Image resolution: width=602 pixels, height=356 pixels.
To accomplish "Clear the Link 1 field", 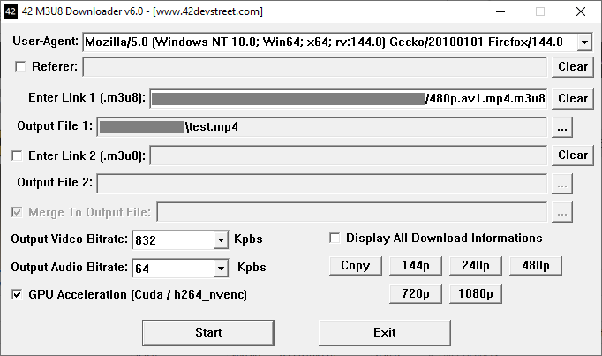I will click(572, 98).
